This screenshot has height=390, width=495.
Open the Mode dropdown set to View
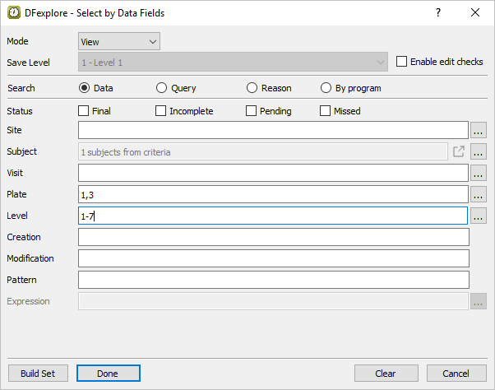tap(118, 41)
